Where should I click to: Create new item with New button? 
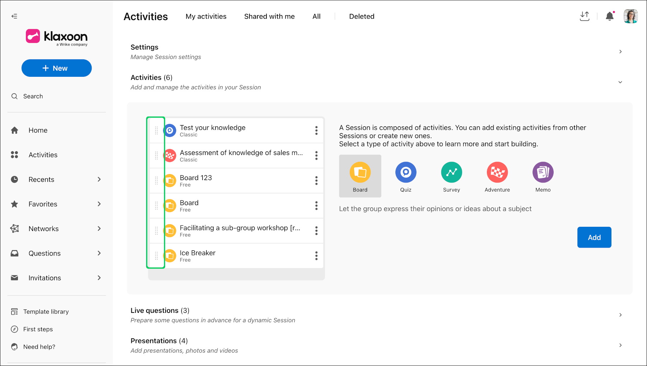(x=57, y=68)
